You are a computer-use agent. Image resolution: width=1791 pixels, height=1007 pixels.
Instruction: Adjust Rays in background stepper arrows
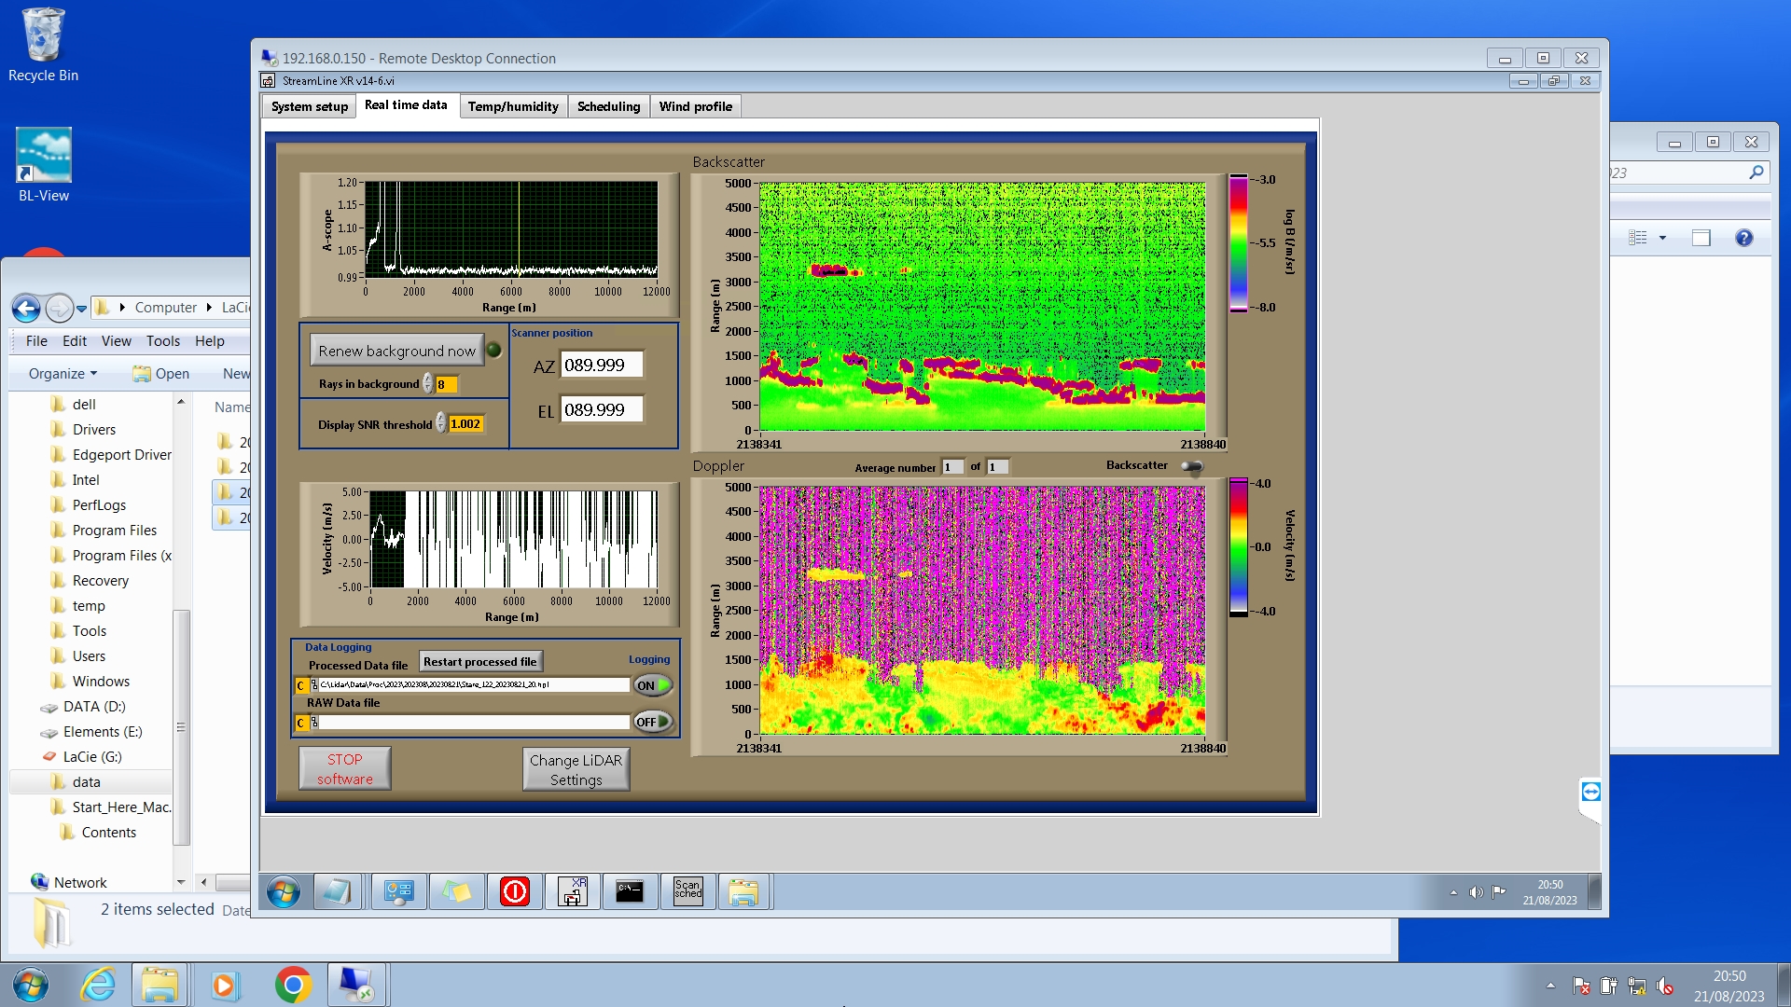428,384
